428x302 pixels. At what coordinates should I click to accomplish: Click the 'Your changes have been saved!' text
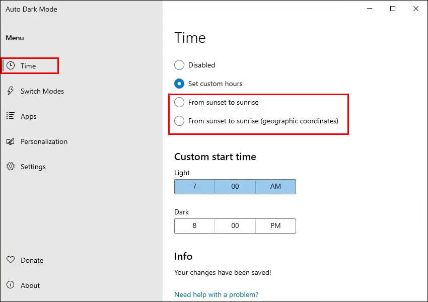(223, 272)
